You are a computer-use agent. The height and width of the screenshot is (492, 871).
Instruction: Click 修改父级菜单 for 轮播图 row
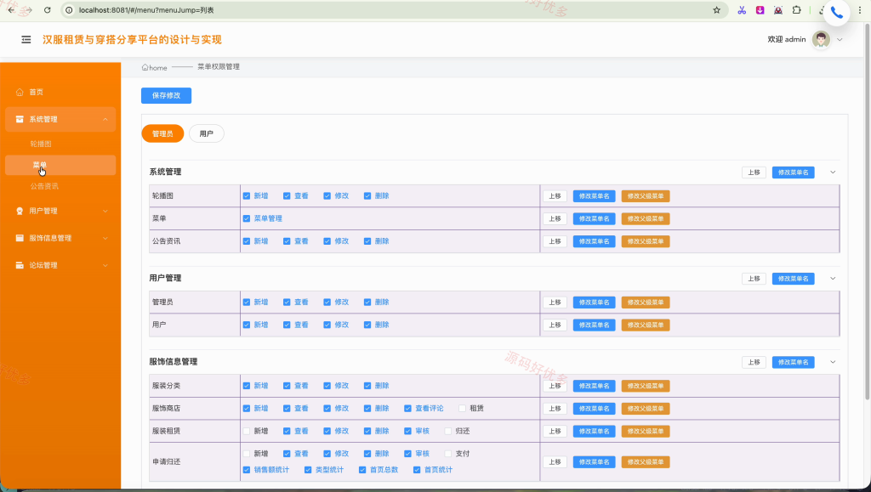pyautogui.click(x=646, y=195)
